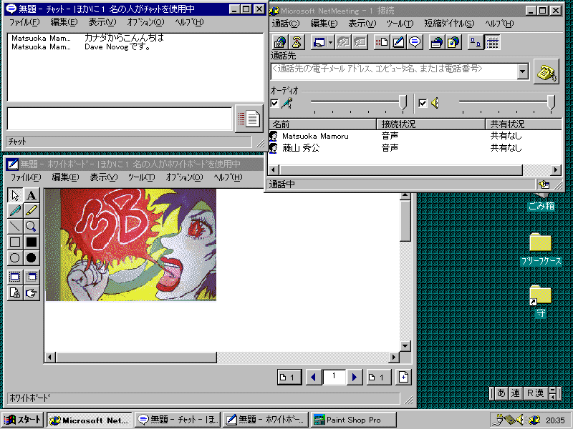This screenshot has height=429, width=573.
Task: Sort participants by 名前 column header
Action: 322,124
